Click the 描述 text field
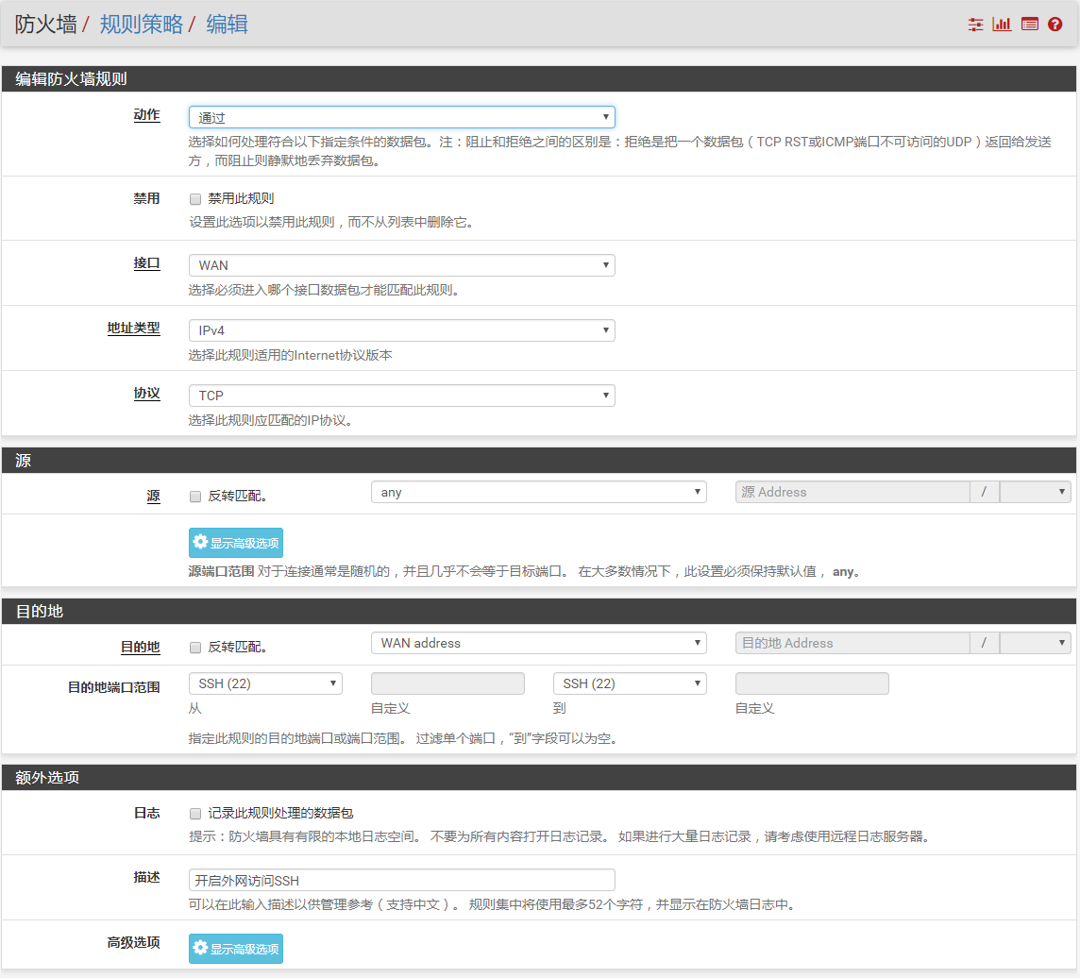This screenshot has width=1080, height=978. (x=401, y=880)
